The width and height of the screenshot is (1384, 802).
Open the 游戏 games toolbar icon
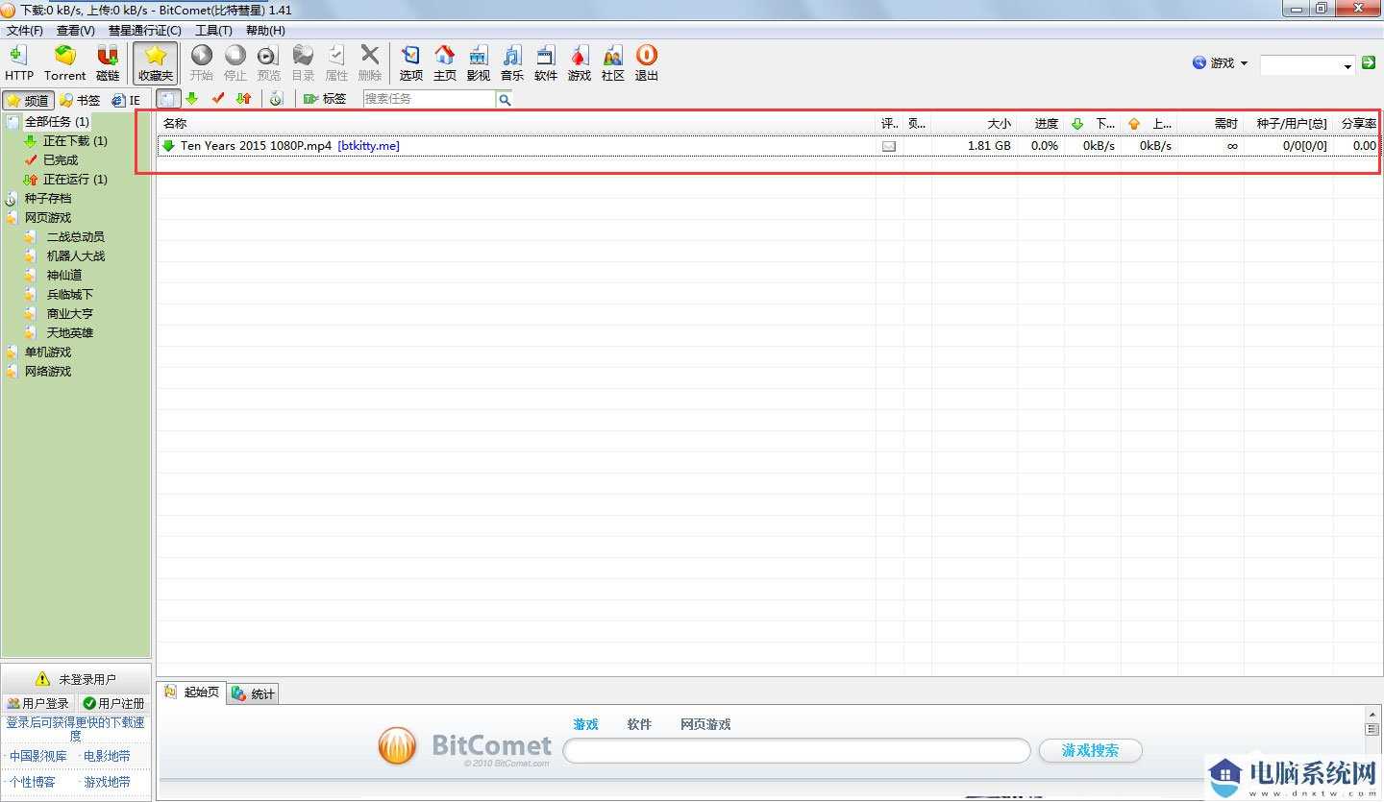point(579,62)
